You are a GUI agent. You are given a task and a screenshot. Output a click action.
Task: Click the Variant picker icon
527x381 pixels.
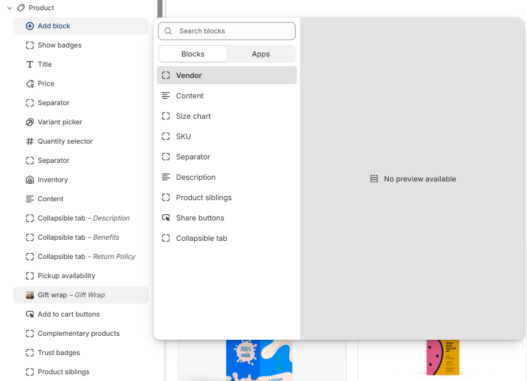click(x=30, y=122)
